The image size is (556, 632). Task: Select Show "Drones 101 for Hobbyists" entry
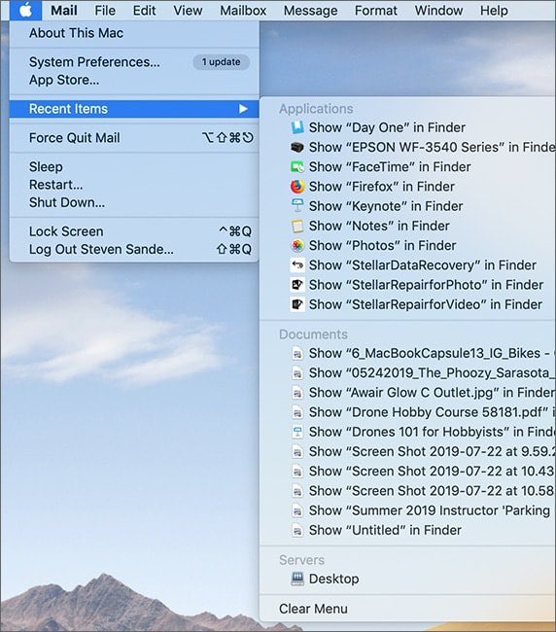click(407, 432)
